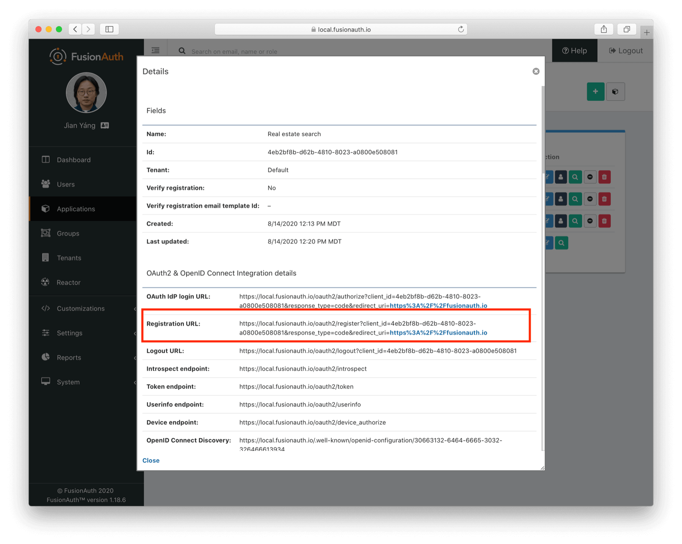Click the OAuth IdP login URL redirect link
Viewport: 682px width, 544px height.
coord(438,306)
